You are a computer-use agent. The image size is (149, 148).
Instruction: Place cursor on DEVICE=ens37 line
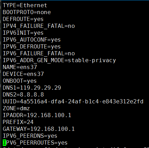click(23, 74)
